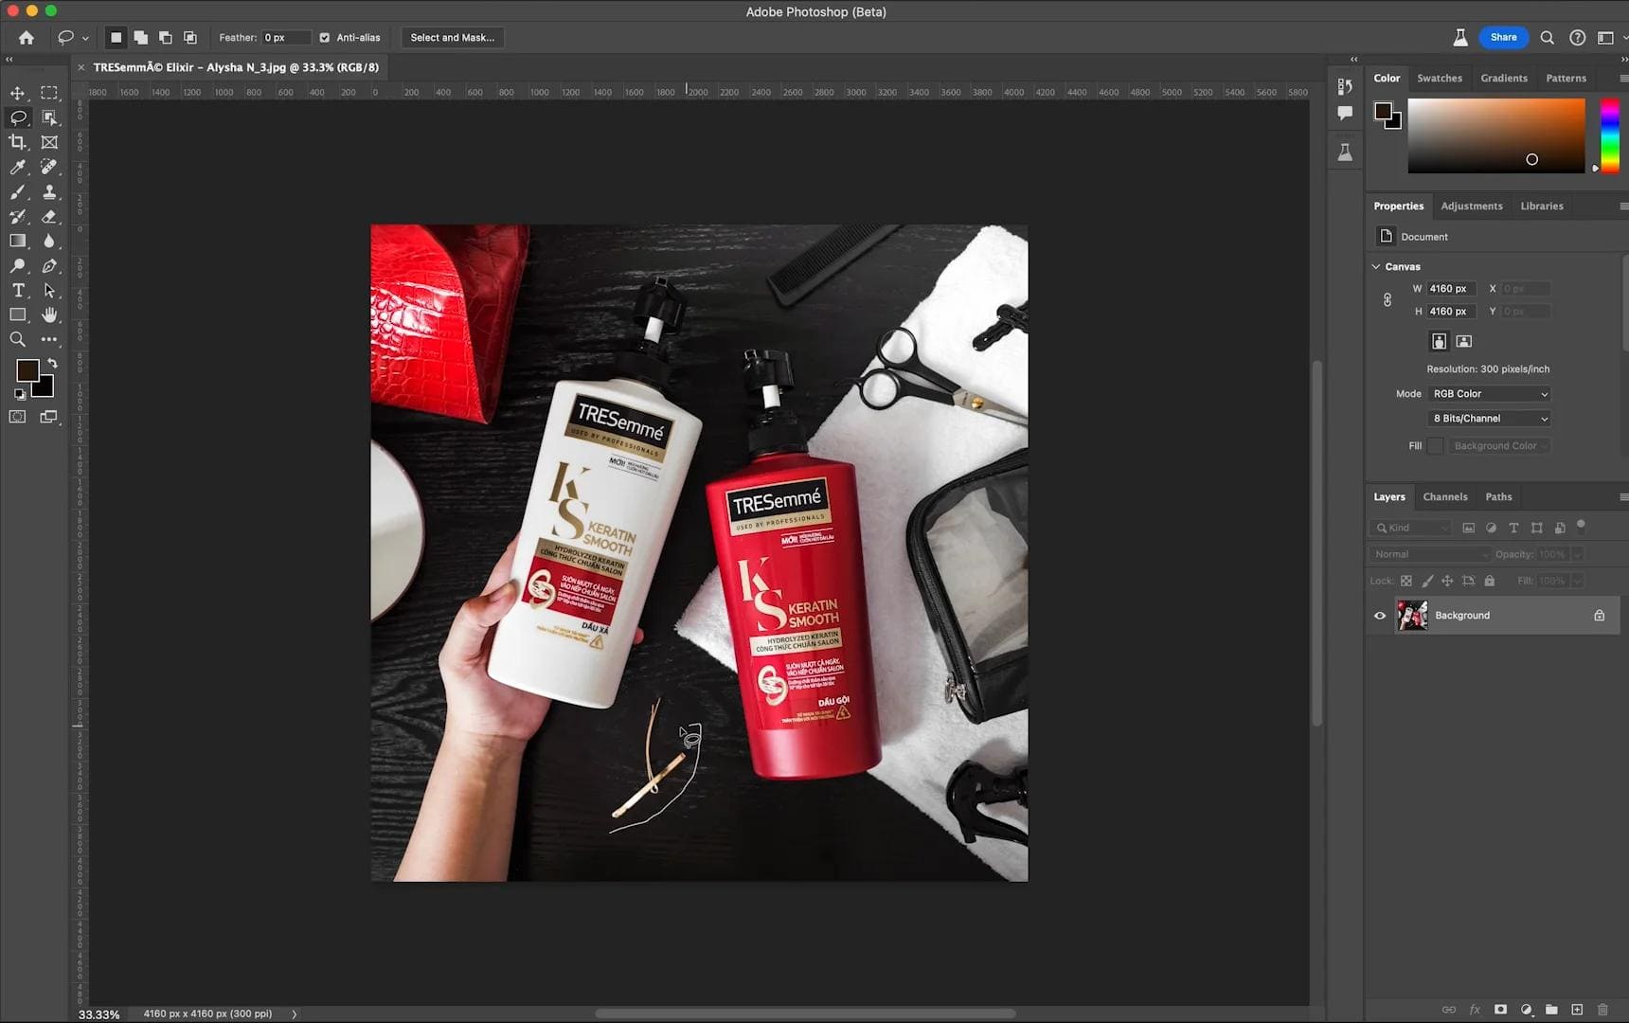Toggle Quick Mask mode icon

[17, 417]
